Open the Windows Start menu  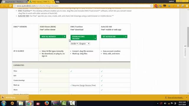click(4, 103)
